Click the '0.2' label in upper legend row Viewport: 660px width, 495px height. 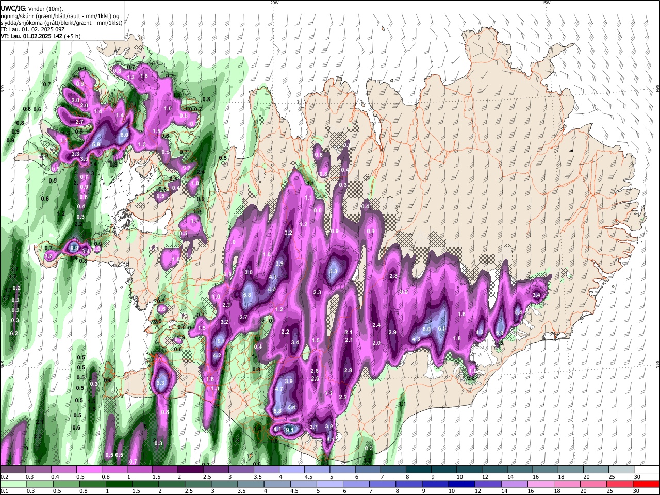point(4,477)
